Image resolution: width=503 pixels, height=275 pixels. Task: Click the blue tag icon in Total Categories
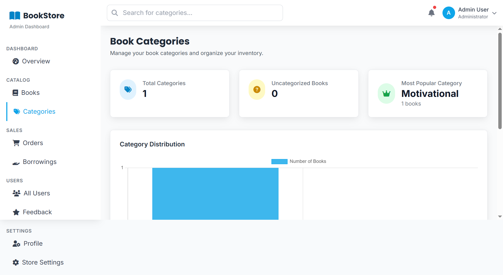click(128, 90)
